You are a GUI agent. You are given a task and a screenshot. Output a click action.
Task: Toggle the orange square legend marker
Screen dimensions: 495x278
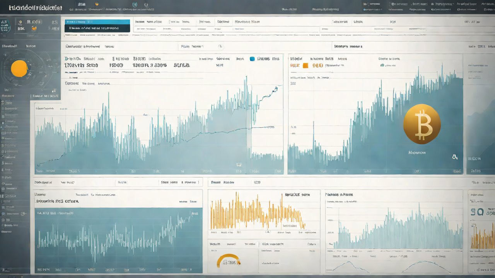point(306,66)
